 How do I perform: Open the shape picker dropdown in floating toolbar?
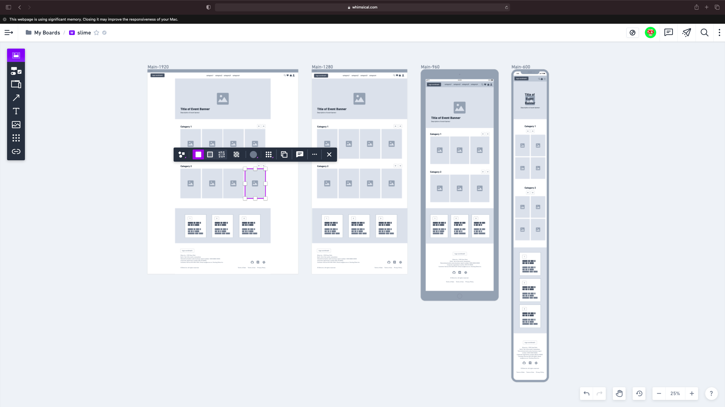pyautogui.click(x=182, y=154)
